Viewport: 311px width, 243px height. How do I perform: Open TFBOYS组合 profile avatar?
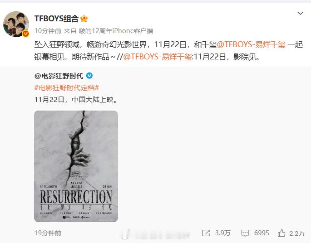pos(16,24)
